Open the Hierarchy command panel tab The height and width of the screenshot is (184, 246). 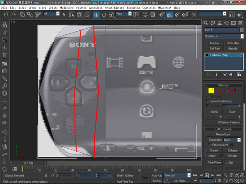(220, 23)
